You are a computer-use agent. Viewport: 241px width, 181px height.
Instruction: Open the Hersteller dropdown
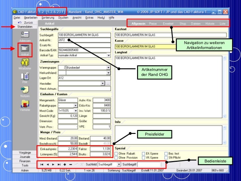(x=103, y=84)
